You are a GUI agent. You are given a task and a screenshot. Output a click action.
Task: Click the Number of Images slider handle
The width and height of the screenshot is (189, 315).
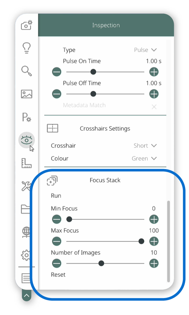pyautogui.click(x=101, y=263)
